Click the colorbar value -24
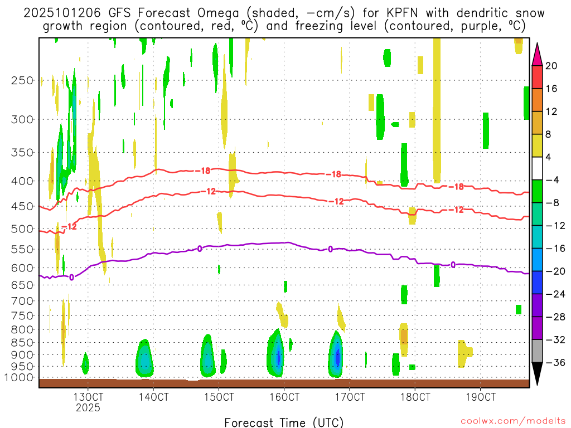Screen dimensions: 571x428 [x=555, y=294]
